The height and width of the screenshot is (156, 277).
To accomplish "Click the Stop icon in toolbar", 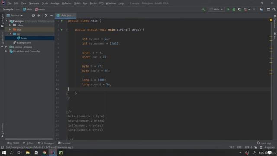I will (x=254, y=10).
